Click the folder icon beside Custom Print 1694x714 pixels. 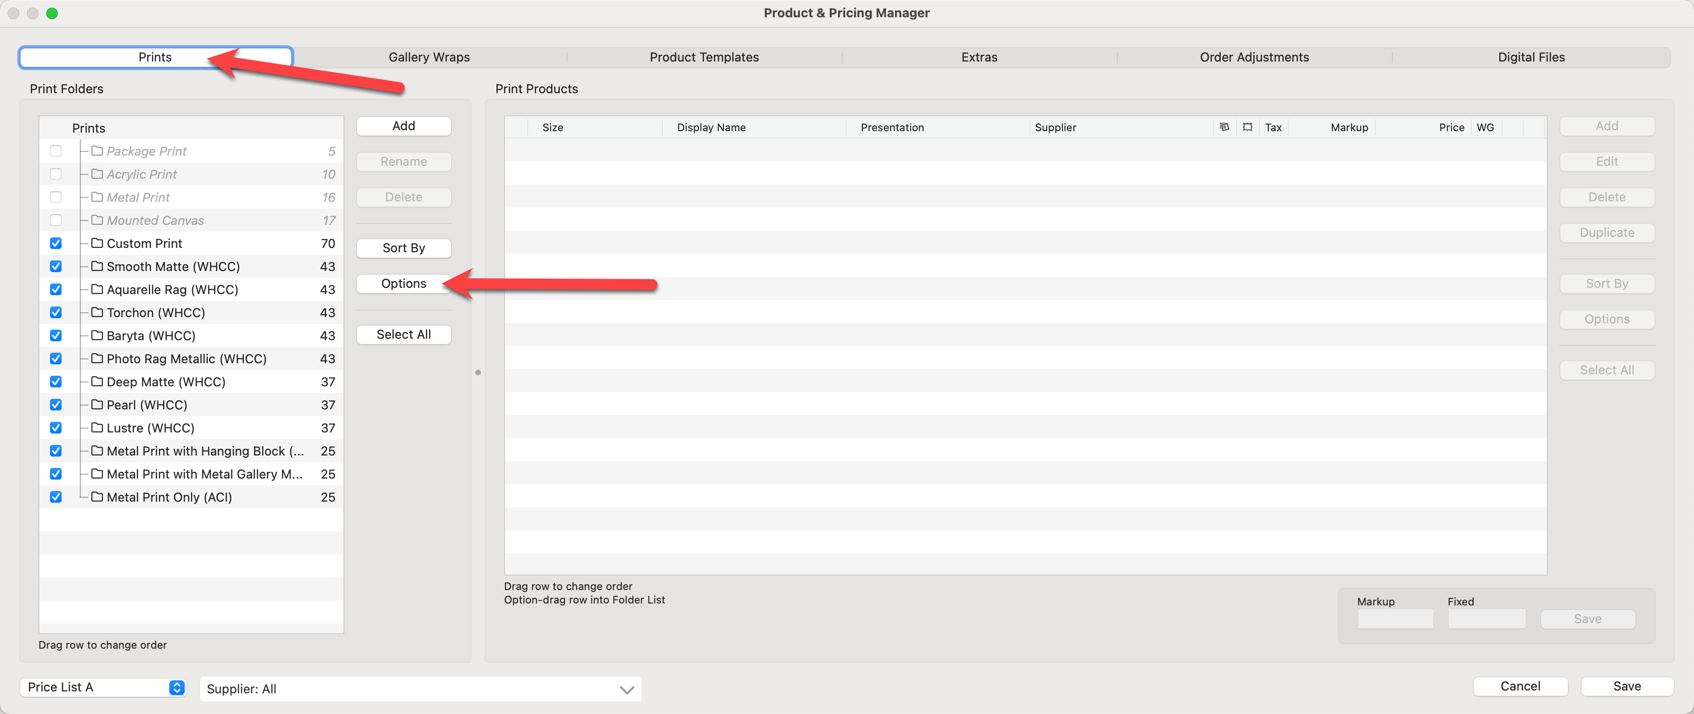tap(97, 243)
